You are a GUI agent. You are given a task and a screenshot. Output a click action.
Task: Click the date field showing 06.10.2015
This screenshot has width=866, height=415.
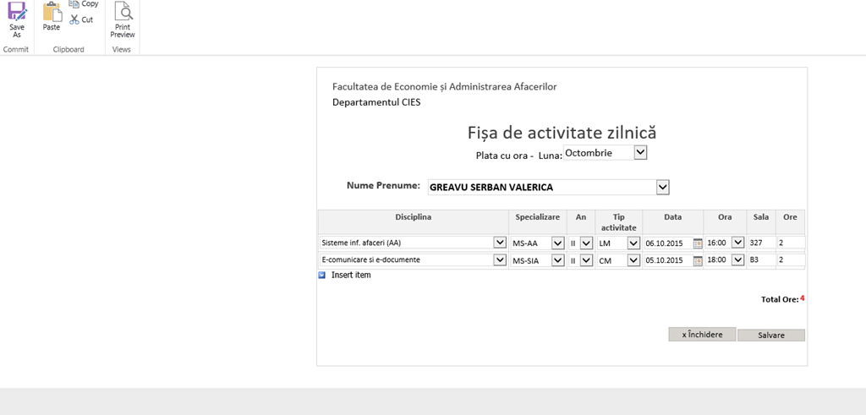pos(667,243)
